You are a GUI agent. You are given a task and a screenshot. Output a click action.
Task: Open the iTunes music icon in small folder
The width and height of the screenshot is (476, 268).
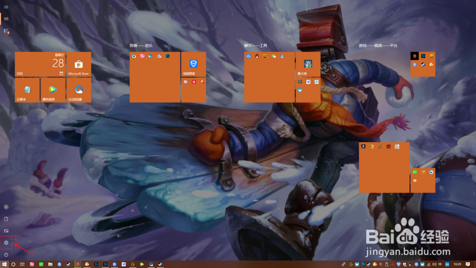(x=186, y=82)
